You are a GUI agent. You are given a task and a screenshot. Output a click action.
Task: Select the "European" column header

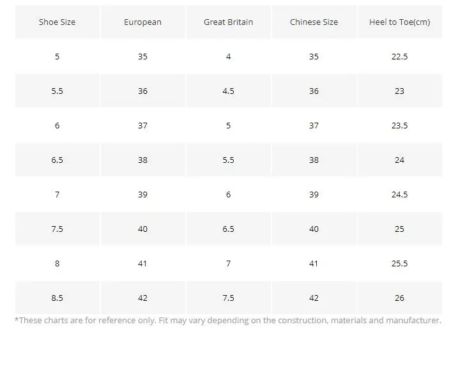[142, 22]
